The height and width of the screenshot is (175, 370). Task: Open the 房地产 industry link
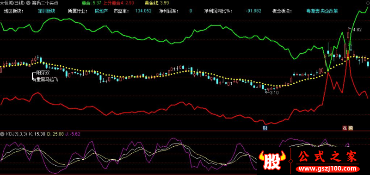pos(101,11)
